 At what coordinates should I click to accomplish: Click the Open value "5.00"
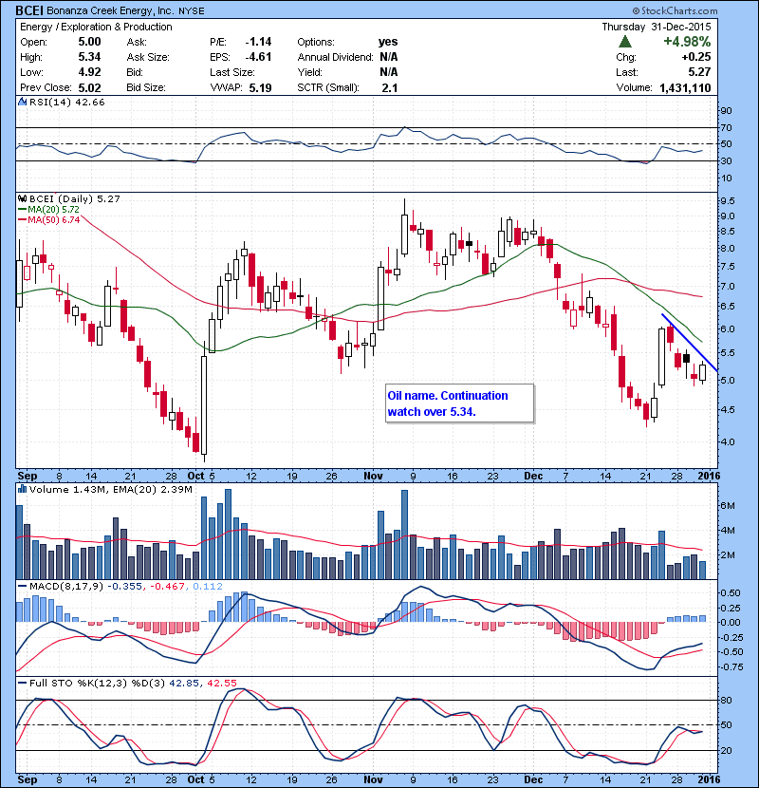pos(89,42)
